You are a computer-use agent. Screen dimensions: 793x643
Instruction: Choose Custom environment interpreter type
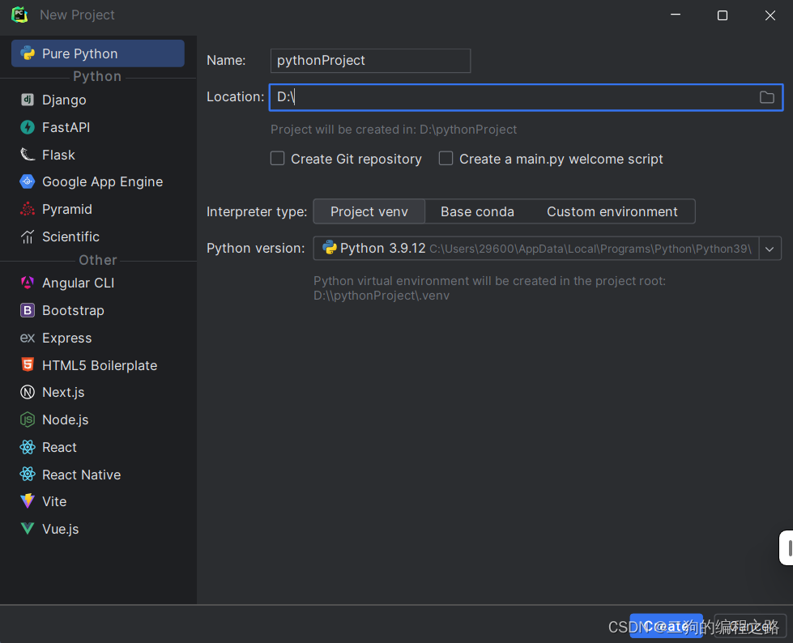pos(612,211)
